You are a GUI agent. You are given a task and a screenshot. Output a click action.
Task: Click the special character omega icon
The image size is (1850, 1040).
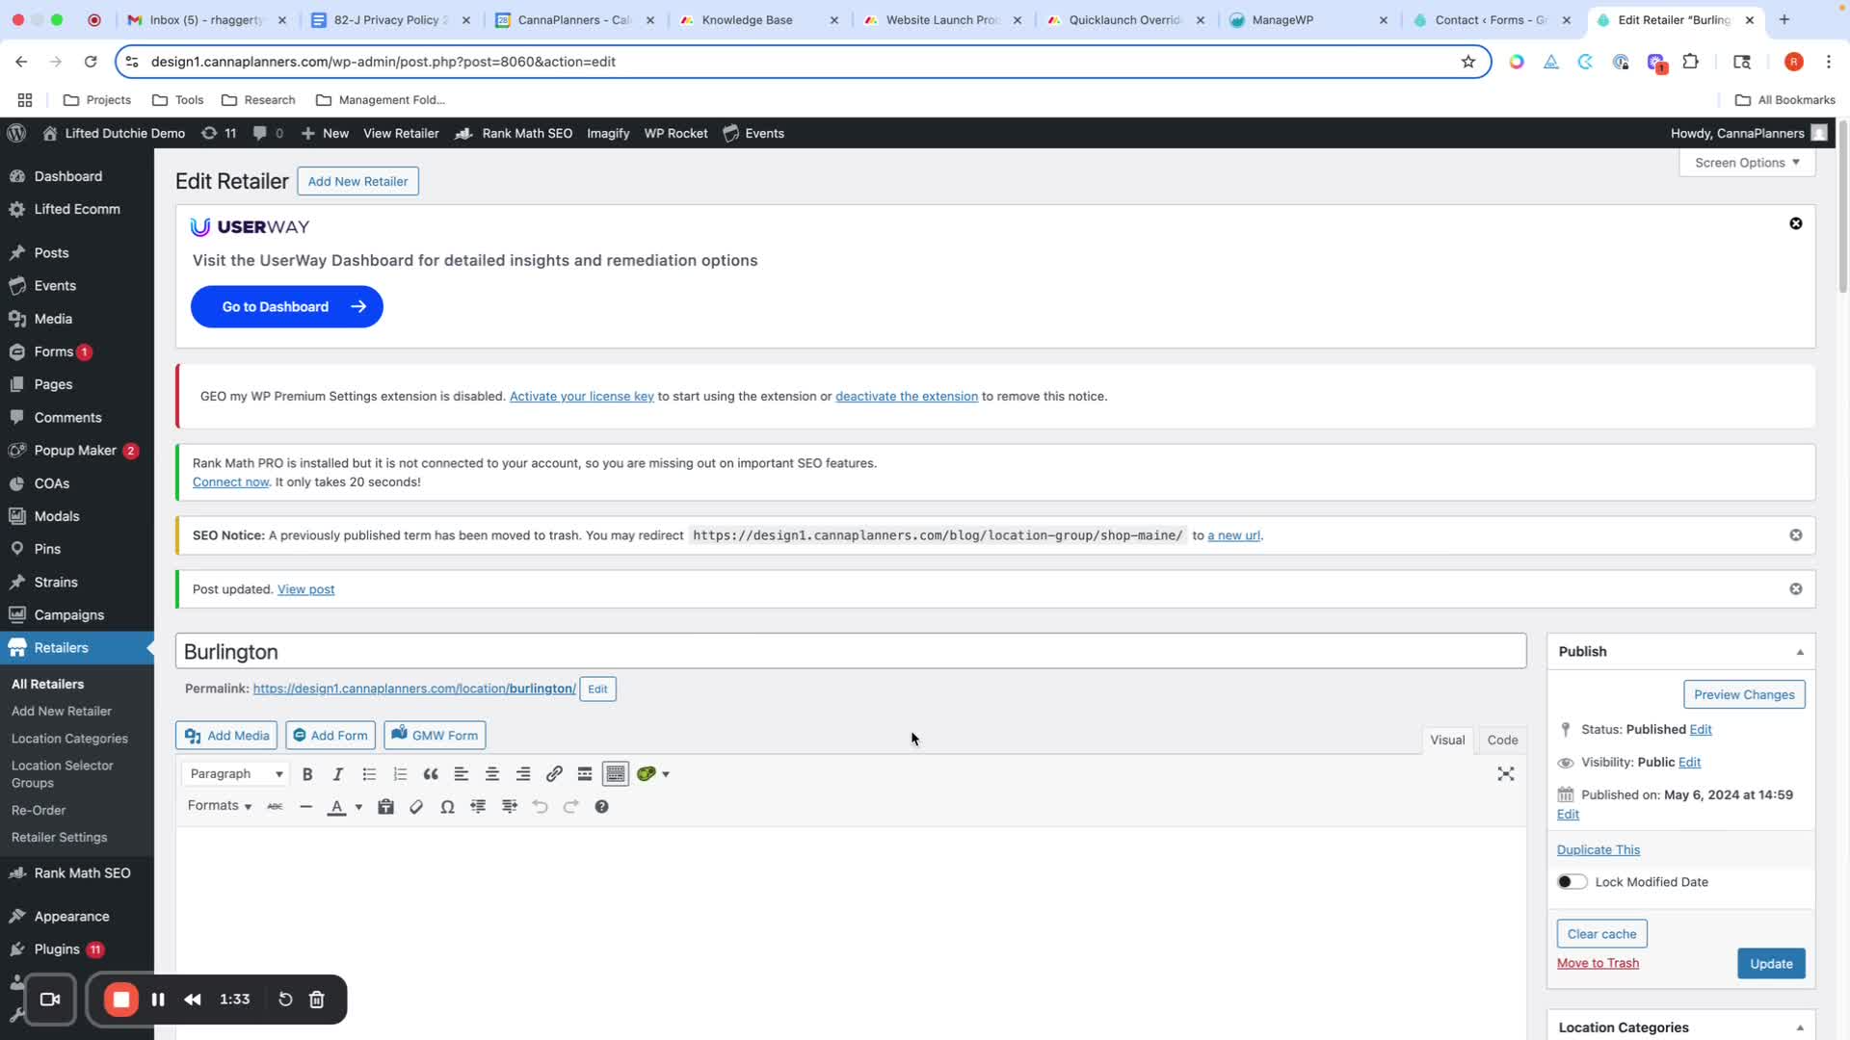[x=447, y=807]
